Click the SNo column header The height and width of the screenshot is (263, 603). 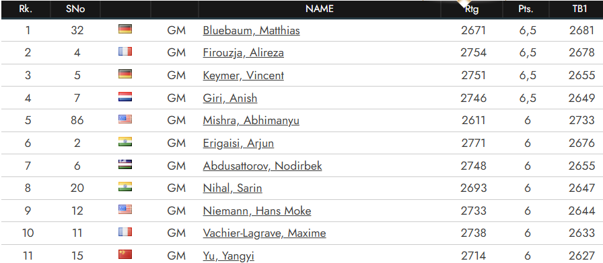coord(75,9)
